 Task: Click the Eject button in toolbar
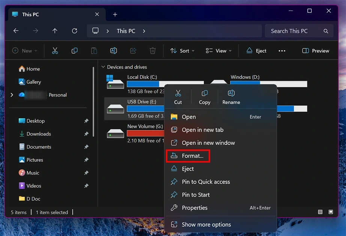point(256,51)
